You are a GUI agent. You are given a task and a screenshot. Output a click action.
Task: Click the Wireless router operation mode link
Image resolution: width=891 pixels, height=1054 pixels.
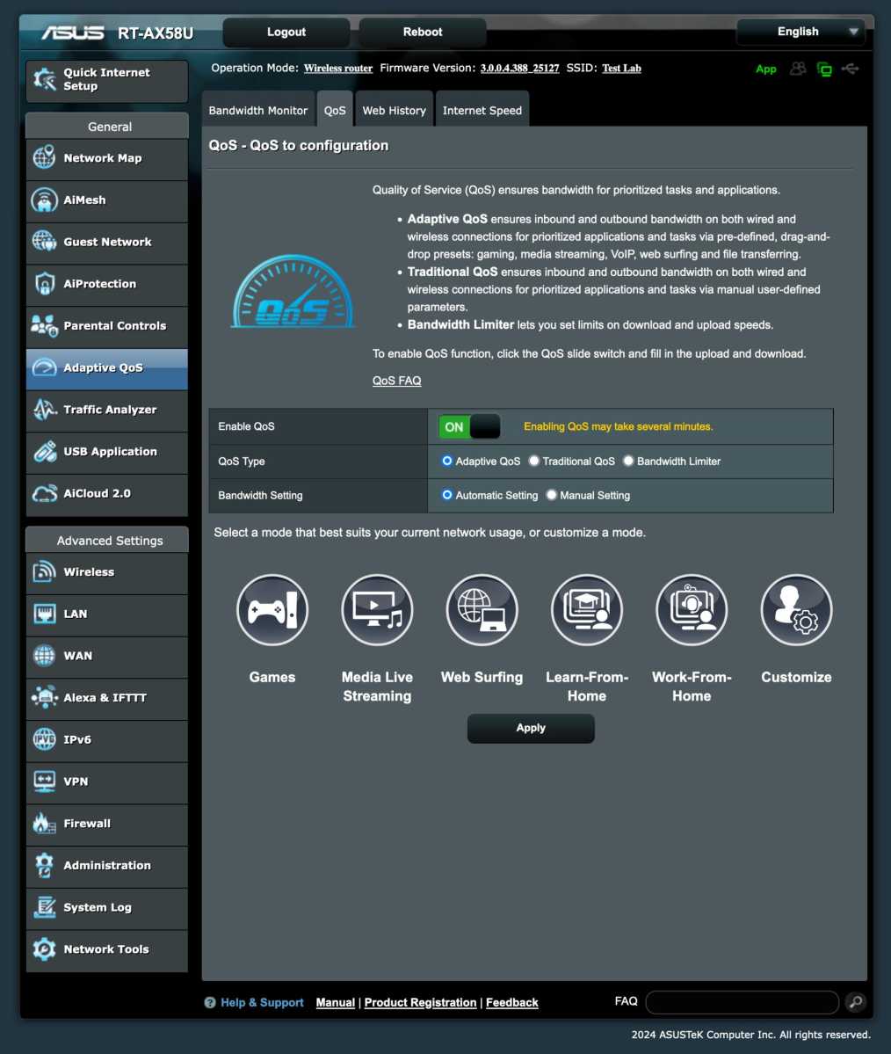coord(338,68)
